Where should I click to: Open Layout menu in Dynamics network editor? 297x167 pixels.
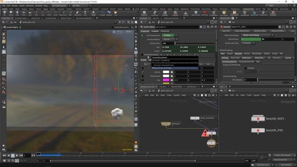pyautogui.click(x=176, y=95)
